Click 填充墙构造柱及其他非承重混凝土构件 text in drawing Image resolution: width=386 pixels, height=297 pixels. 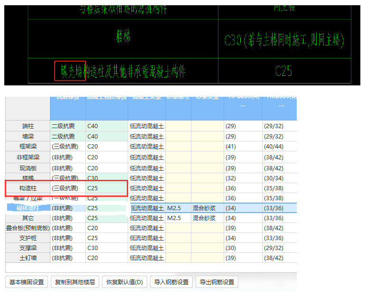123,71
